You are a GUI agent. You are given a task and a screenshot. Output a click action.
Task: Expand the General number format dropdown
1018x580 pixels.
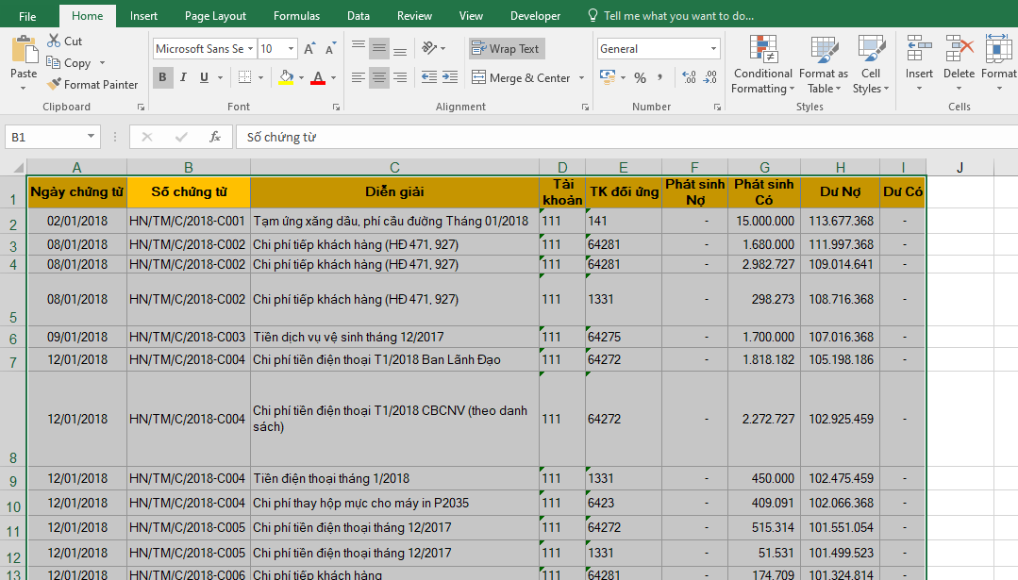pos(713,49)
